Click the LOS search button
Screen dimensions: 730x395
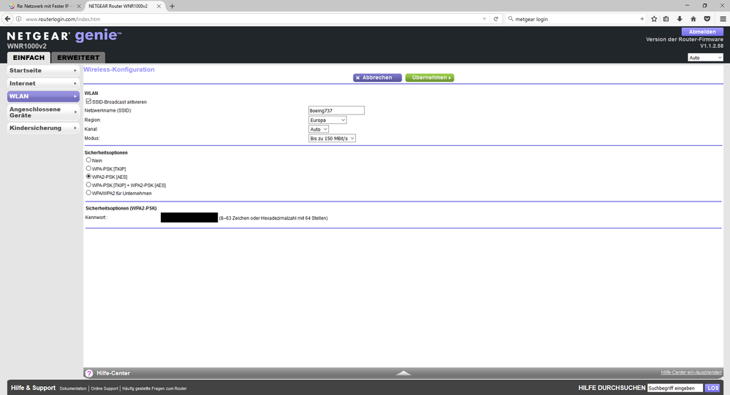point(712,388)
